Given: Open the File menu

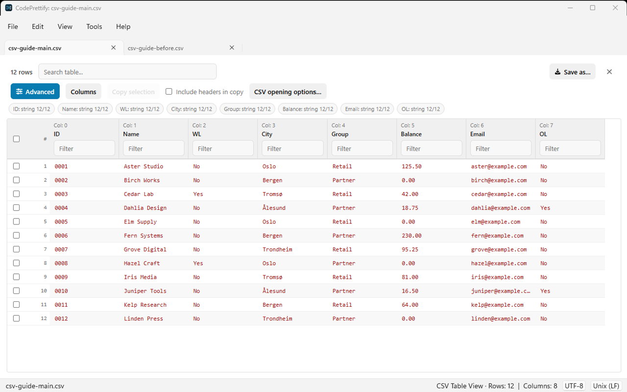Looking at the screenshot, I should [13, 26].
